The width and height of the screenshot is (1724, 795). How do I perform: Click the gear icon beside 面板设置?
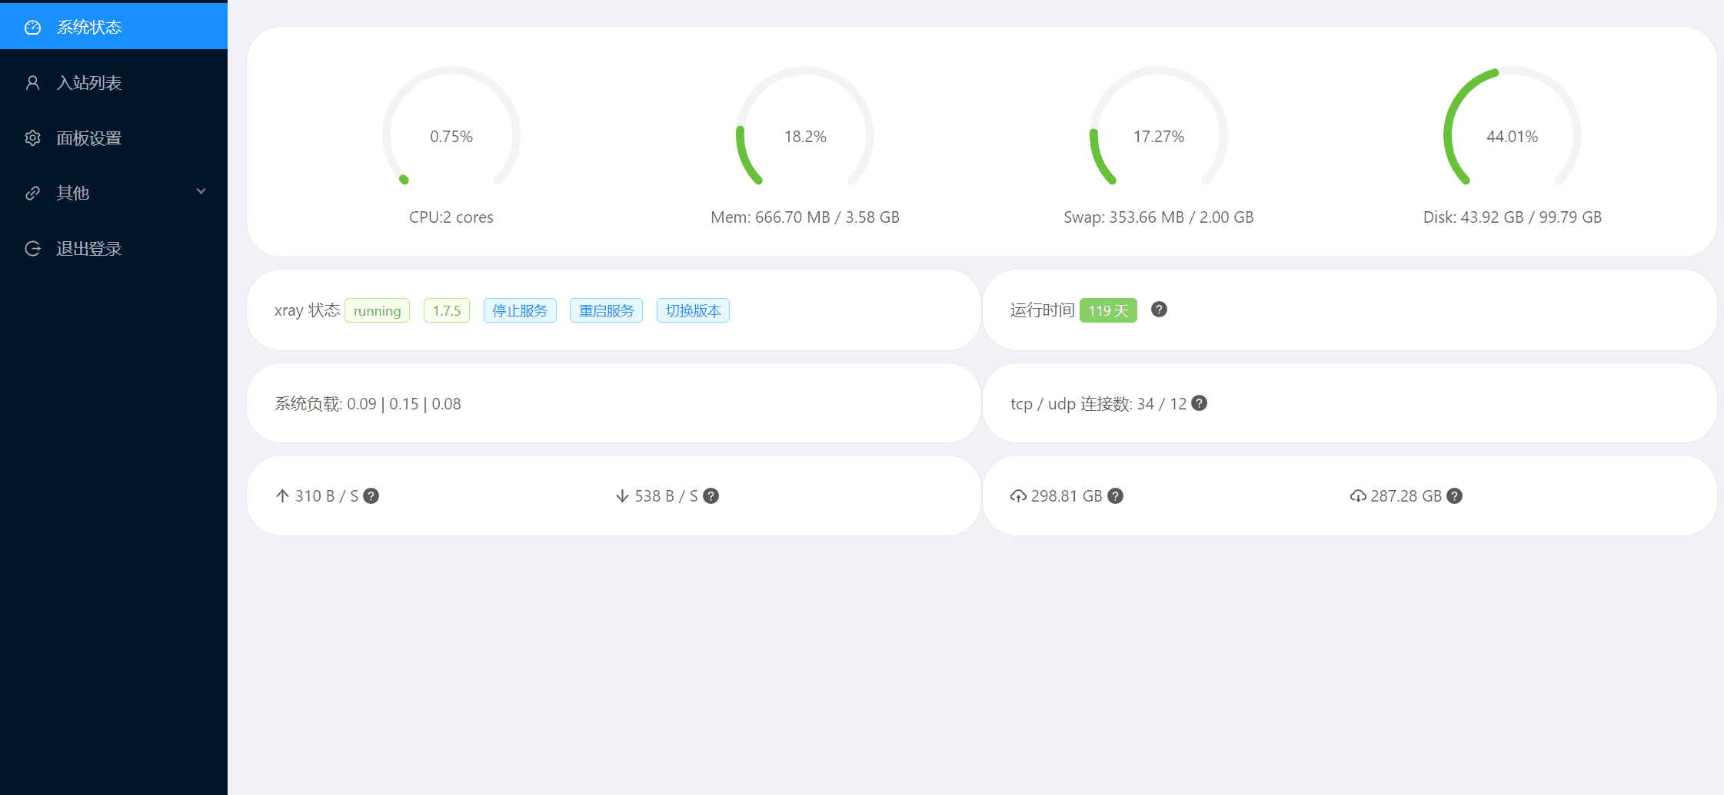coord(32,137)
